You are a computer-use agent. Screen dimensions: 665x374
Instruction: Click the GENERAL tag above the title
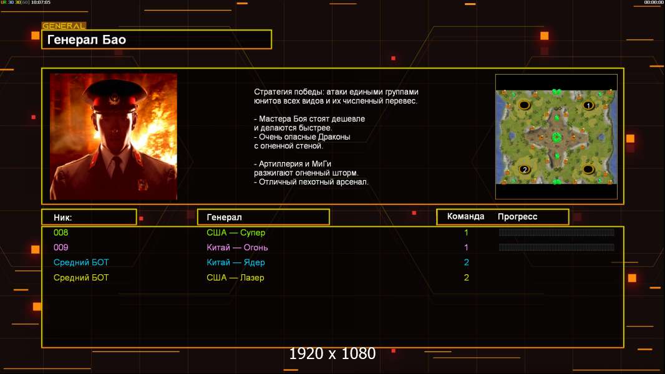[x=64, y=26]
